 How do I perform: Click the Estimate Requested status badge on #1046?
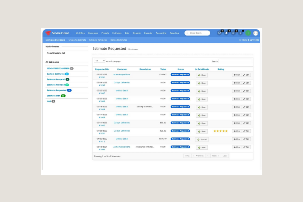180,99
